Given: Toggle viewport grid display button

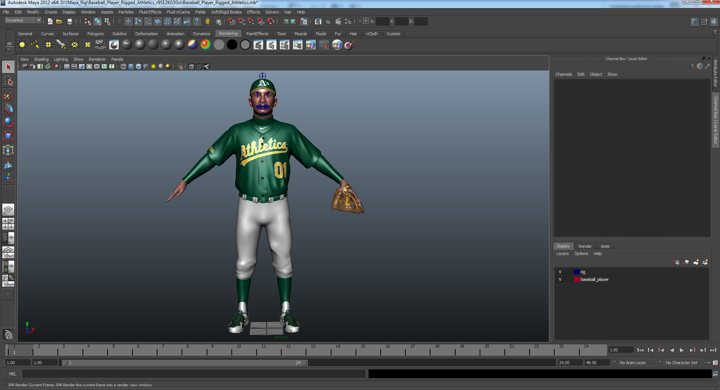Looking at the screenshot, I should (x=66, y=66).
